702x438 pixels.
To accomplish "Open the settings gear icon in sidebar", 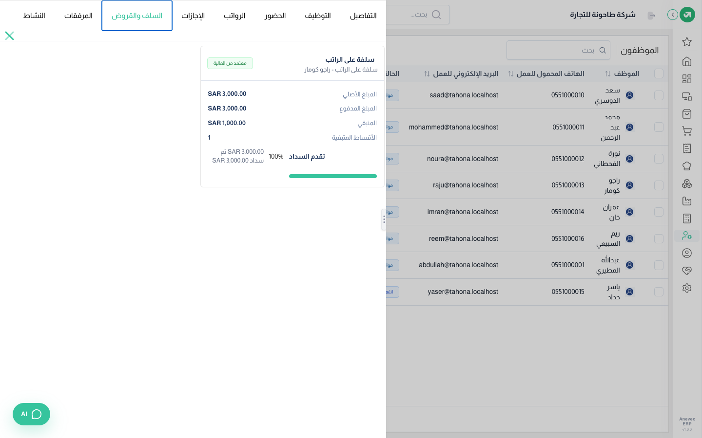I will click(x=687, y=288).
